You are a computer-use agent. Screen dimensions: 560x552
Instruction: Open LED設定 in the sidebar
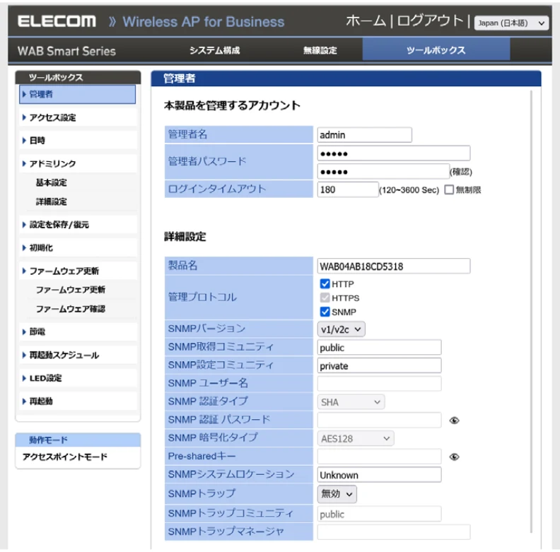78,378
